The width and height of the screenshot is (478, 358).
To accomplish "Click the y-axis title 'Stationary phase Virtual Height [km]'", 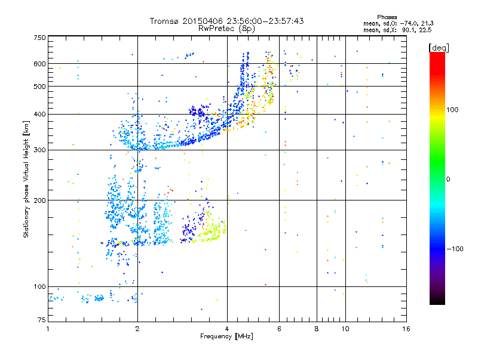I will [x=26, y=179].
